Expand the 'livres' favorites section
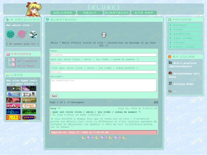The image size is (207, 155). click(x=185, y=42)
